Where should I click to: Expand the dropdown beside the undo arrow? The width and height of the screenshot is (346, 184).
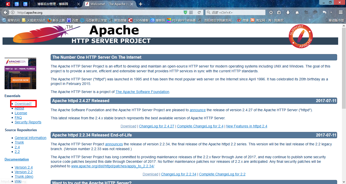pyautogui.click(x=331, y=12)
